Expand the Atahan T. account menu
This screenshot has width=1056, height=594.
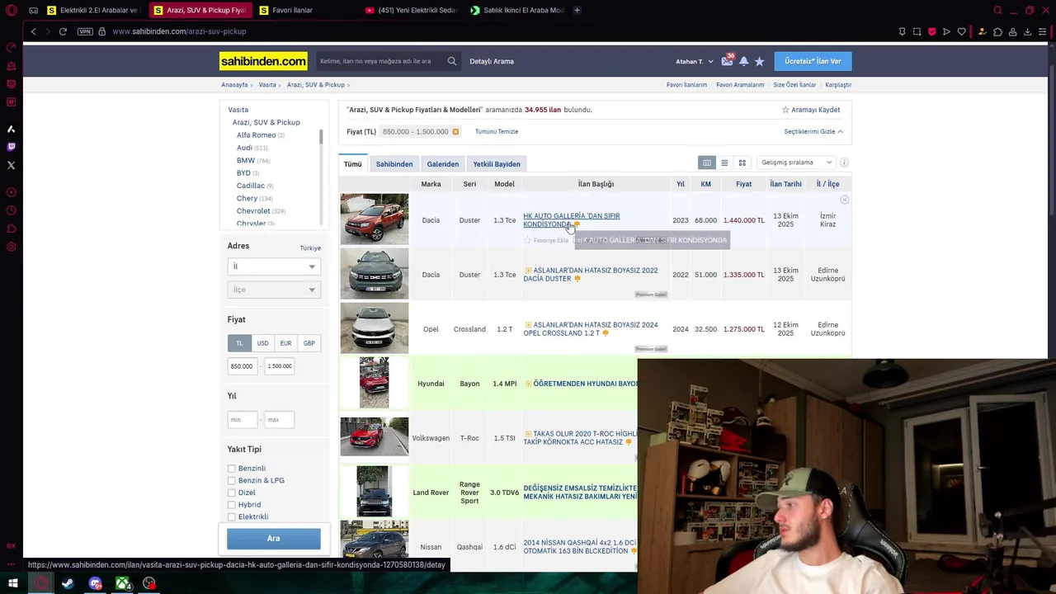coord(695,62)
